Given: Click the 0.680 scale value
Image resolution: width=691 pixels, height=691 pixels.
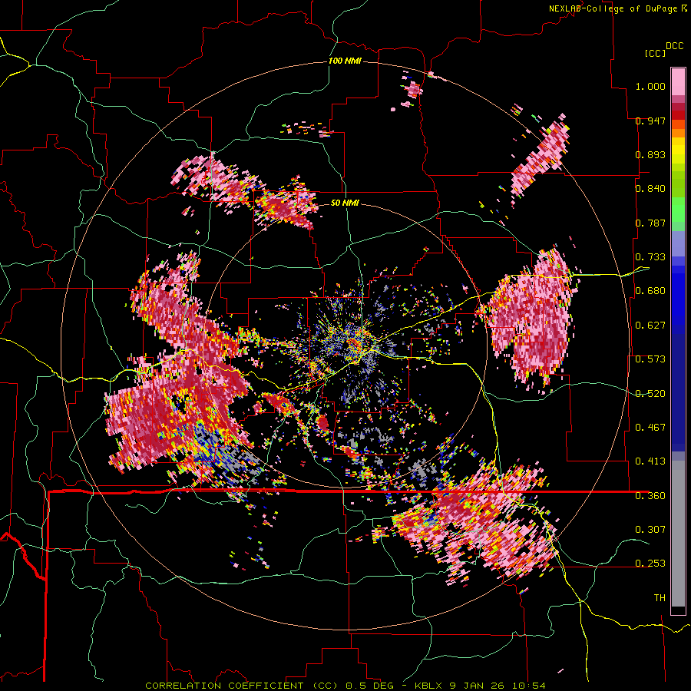Looking at the screenshot, I should click(x=650, y=291).
